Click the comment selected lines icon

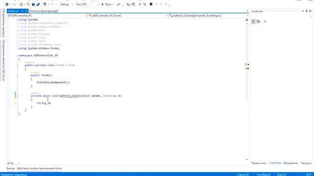(140, 4)
